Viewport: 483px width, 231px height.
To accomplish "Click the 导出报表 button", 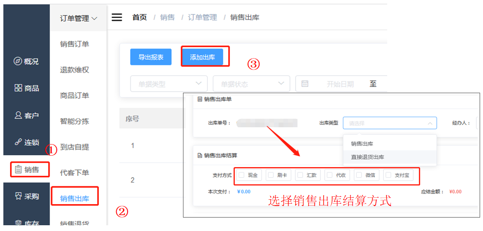I will [151, 57].
